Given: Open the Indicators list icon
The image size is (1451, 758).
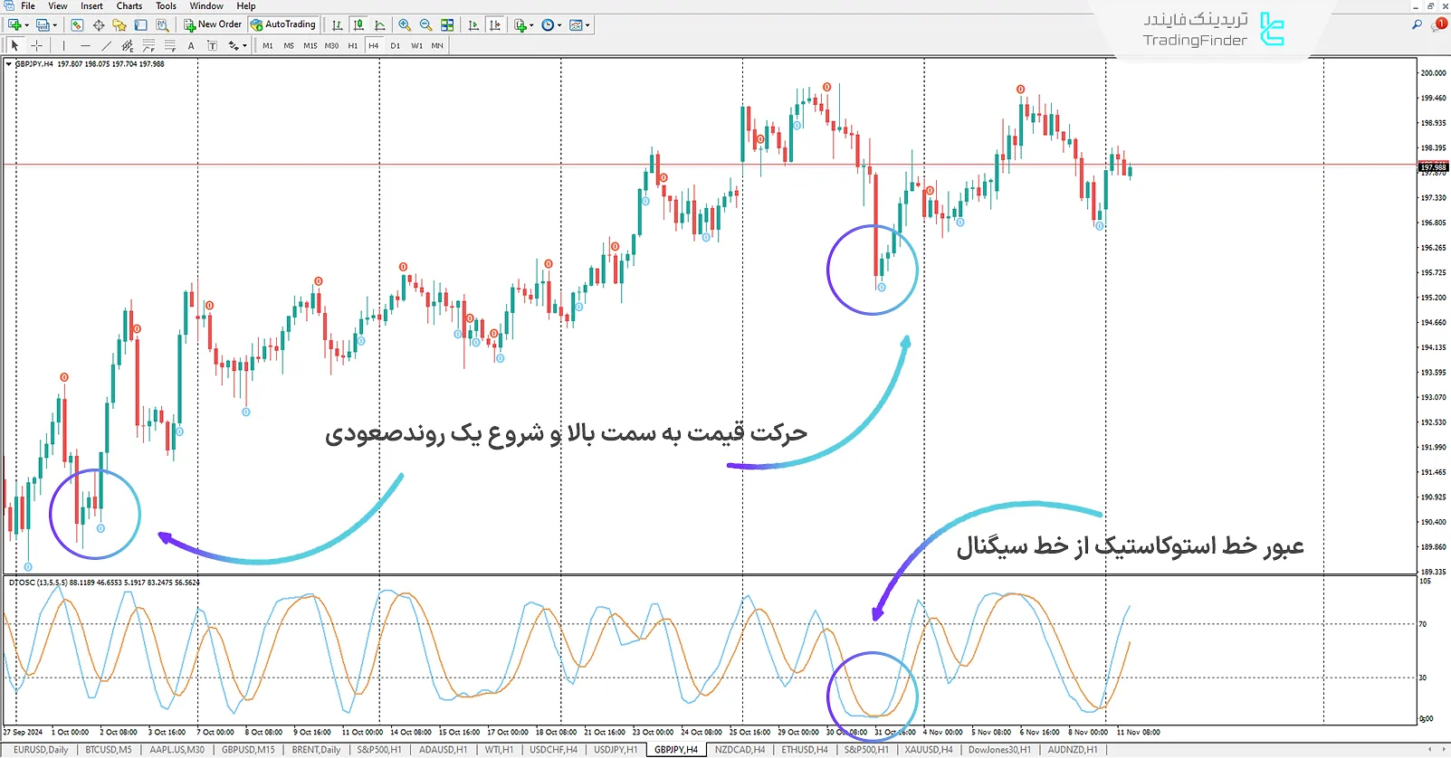Looking at the screenshot, I should [x=520, y=25].
